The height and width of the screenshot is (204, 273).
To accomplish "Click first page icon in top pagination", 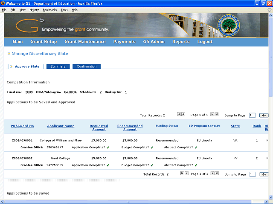I will (x=179, y=115).
